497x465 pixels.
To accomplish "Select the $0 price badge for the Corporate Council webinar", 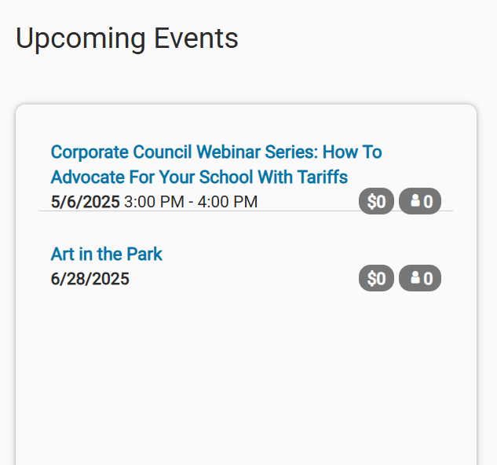I will (376, 201).
